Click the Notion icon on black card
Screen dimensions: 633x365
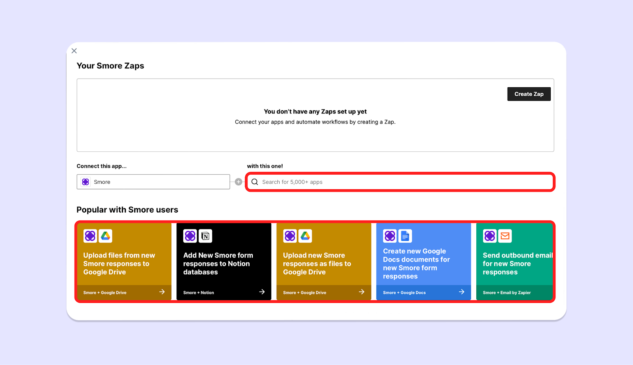click(x=205, y=236)
